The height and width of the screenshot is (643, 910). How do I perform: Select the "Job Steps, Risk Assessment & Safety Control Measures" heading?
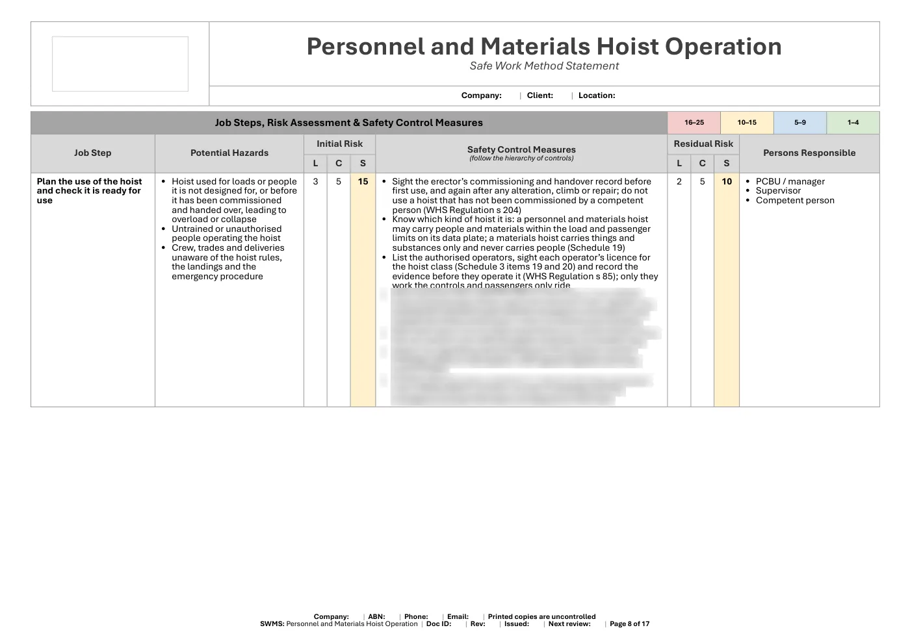(349, 123)
